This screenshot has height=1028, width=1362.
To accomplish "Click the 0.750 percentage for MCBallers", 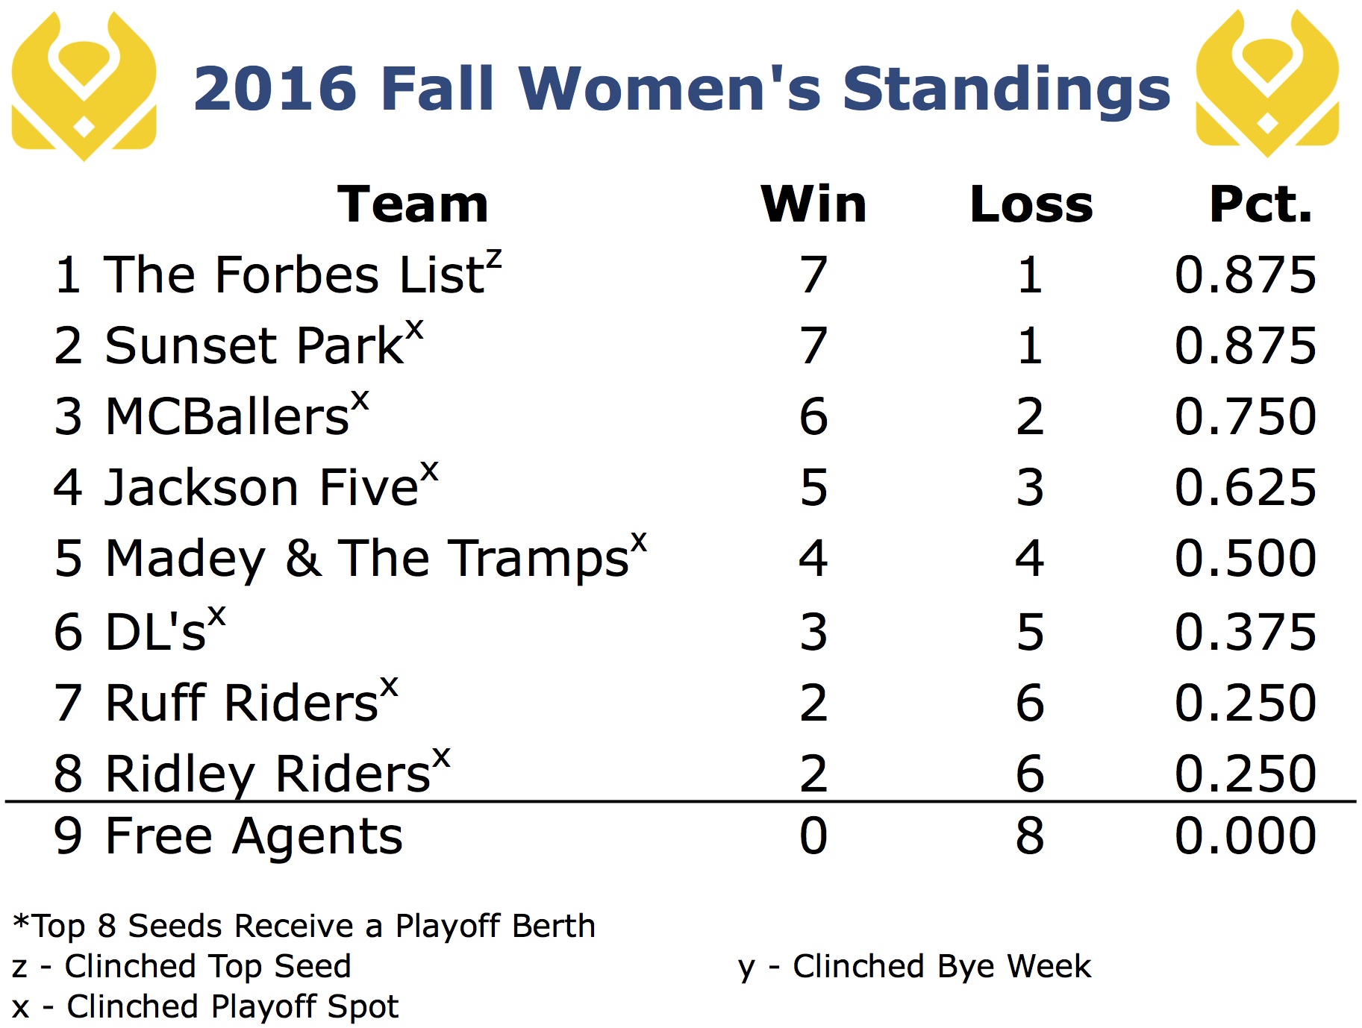I will 1246,416.
